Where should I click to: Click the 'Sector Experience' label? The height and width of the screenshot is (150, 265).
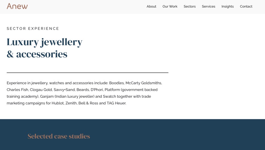[x=33, y=29]
